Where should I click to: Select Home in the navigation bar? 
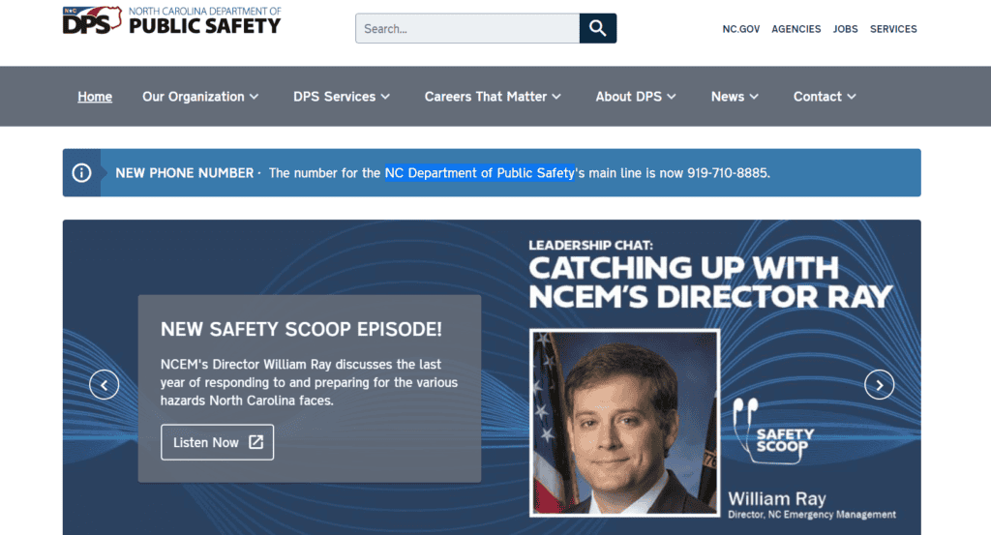pyautogui.click(x=95, y=97)
